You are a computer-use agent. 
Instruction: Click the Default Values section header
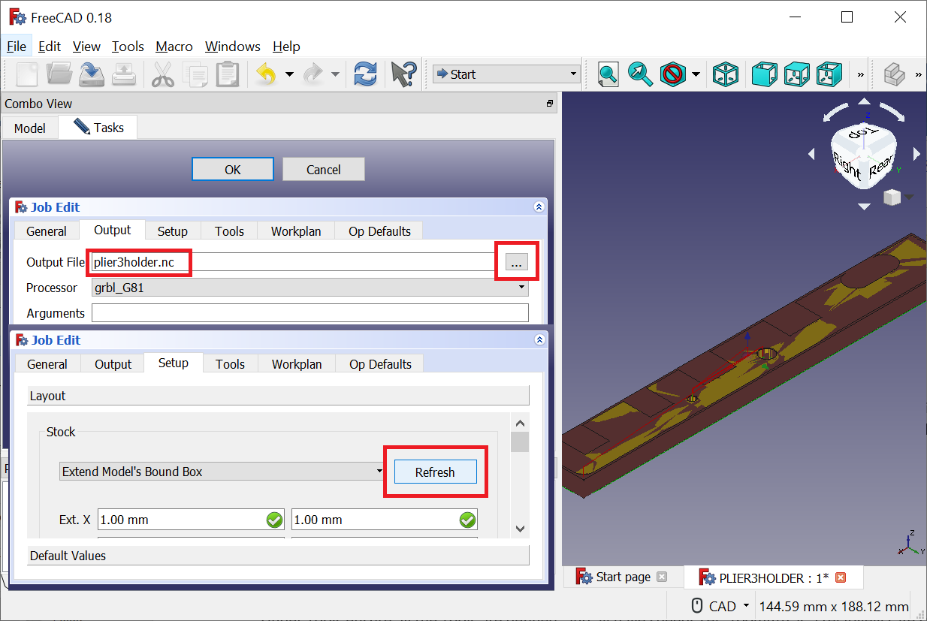tap(279, 556)
